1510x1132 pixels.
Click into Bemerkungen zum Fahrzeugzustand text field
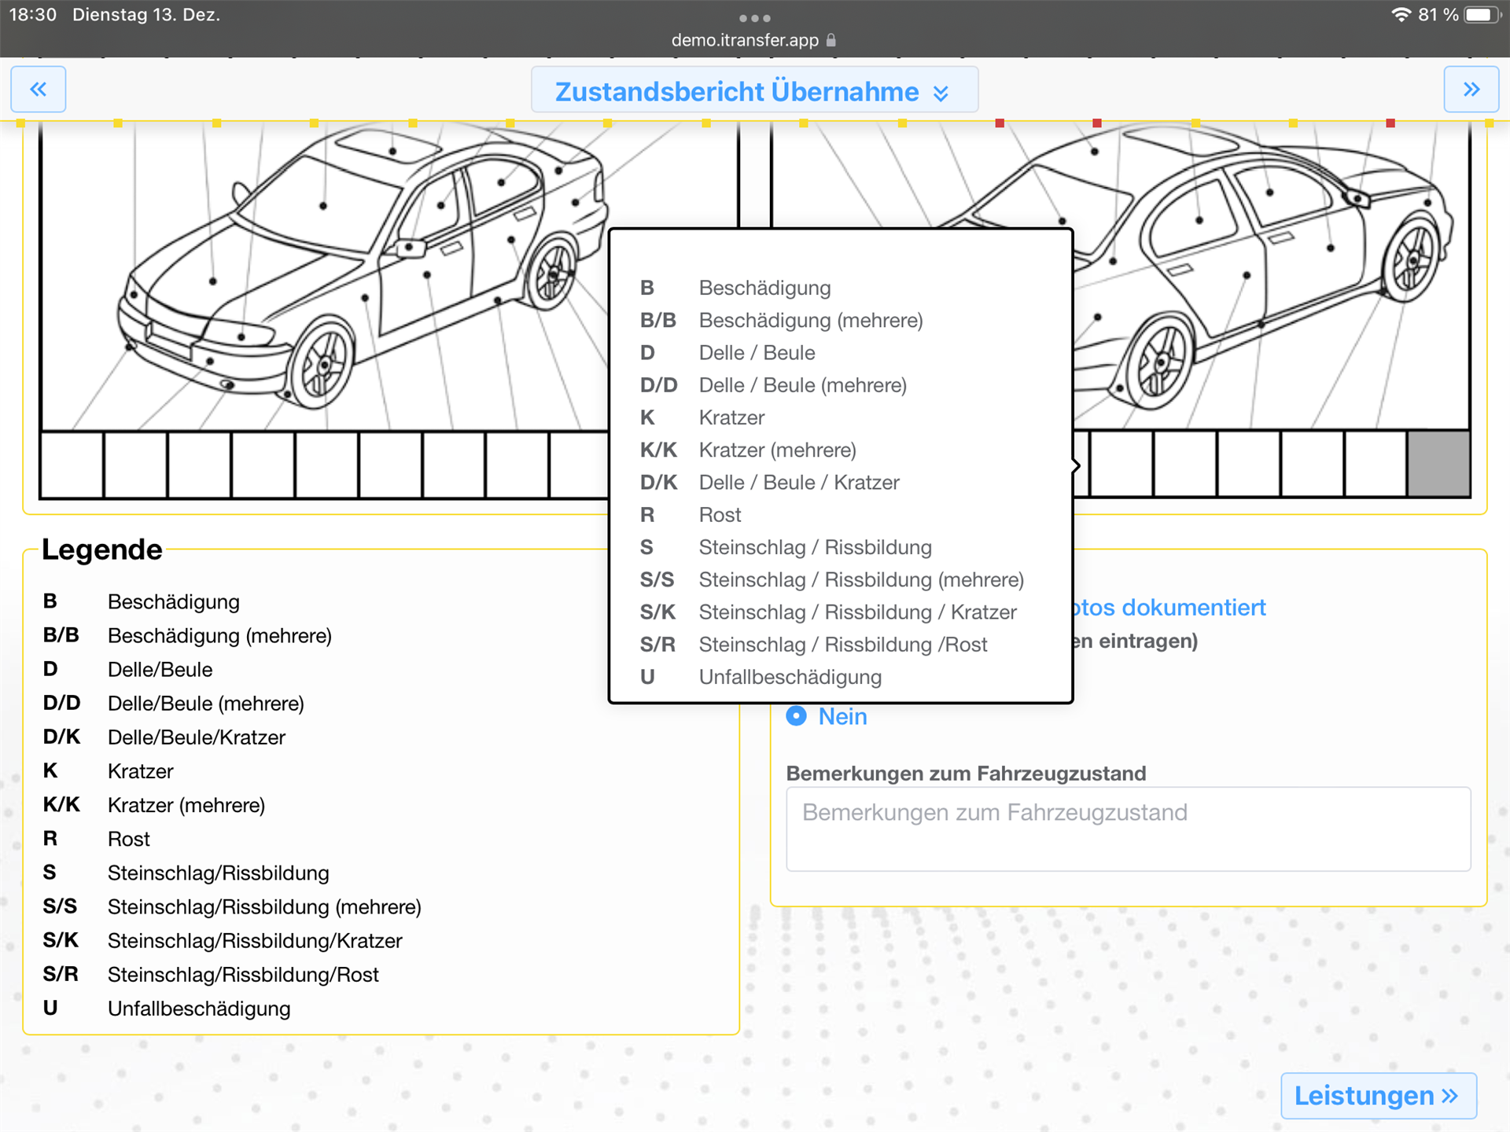(x=1128, y=829)
